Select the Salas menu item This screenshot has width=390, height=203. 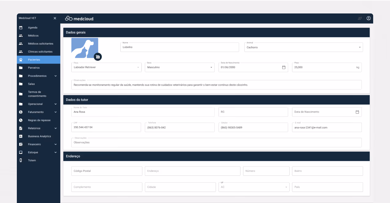tap(39, 84)
